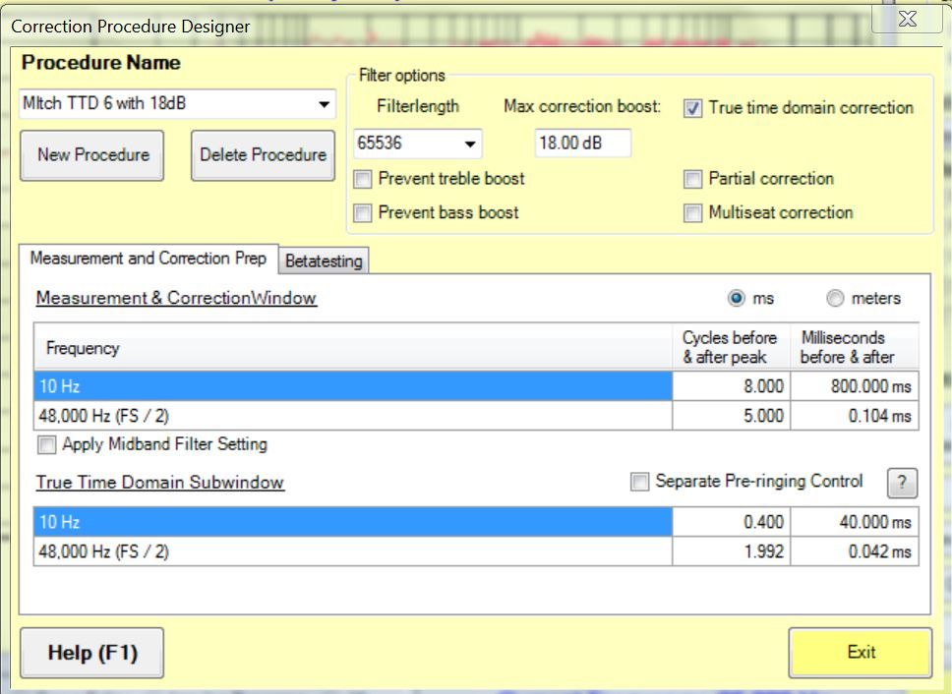The image size is (952, 694).
Task: Enable Separate Pre-ringing Control checkbox
Action: coord(639,483)
